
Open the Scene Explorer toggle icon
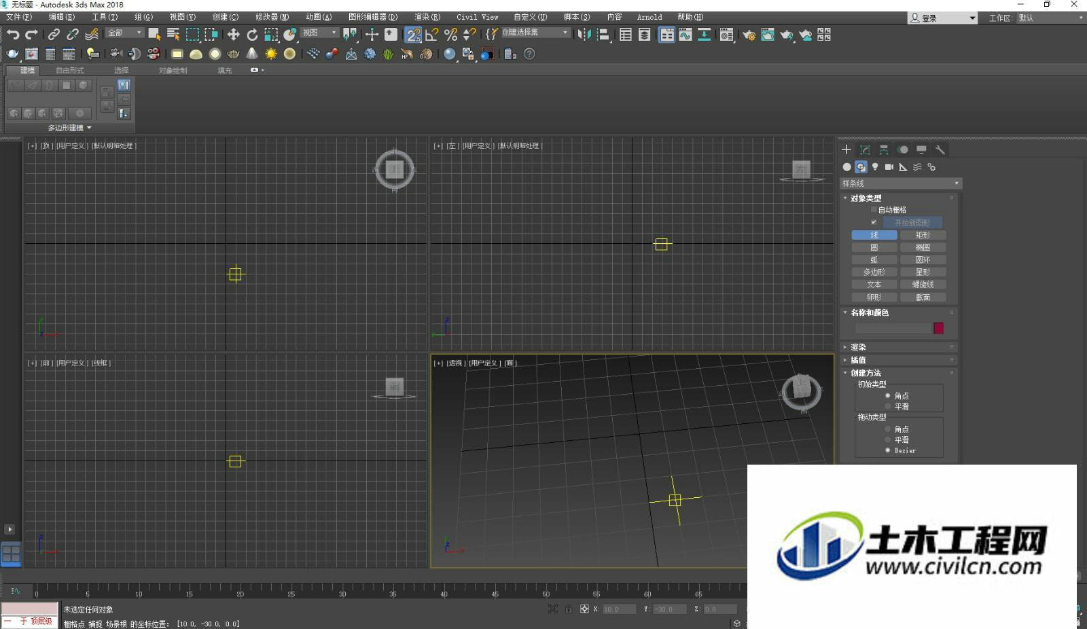(x=626, y=35)
